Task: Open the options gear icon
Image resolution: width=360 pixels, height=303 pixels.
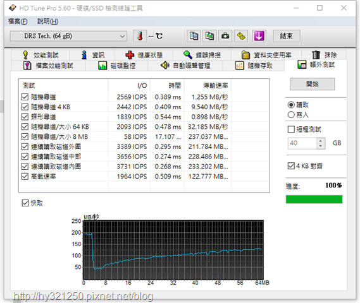Action: coord(241,36)
